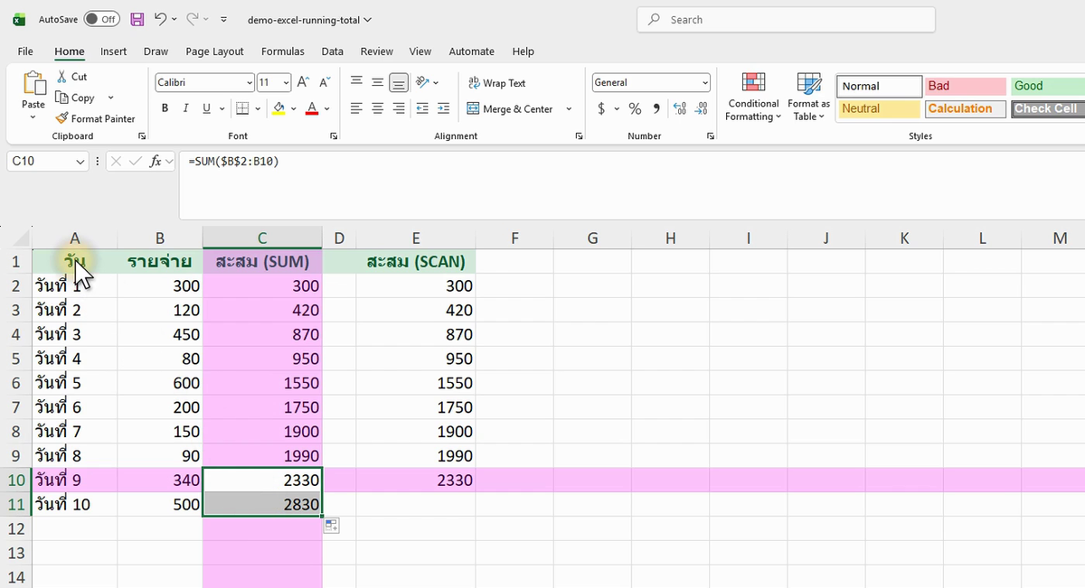Open the Name Box dropdown arrow

[81, 162]
